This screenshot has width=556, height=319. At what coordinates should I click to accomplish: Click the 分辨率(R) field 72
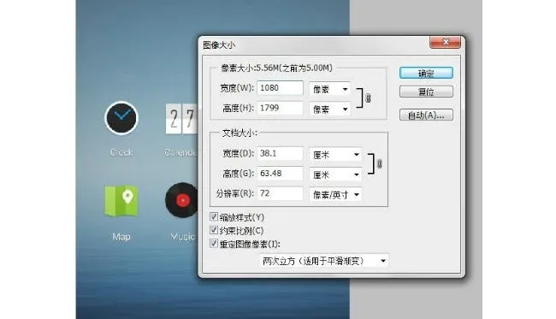tap(280, 193)
